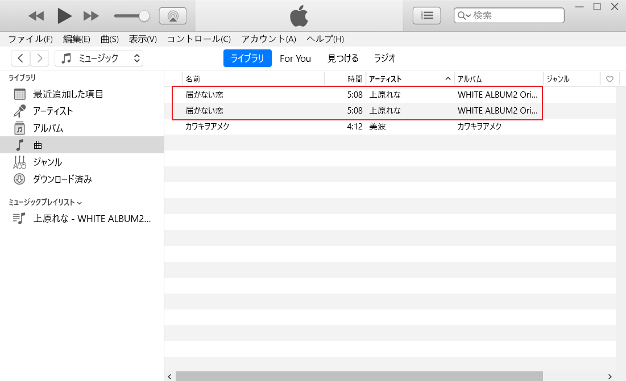This screenshot has height=381, width=626.
Task: Switch to the For You tab
Action: (x=296, y=58)
